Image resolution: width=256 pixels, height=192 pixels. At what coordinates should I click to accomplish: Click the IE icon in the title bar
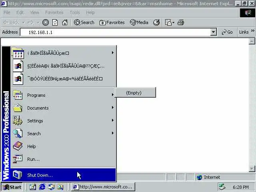(4, 4)
